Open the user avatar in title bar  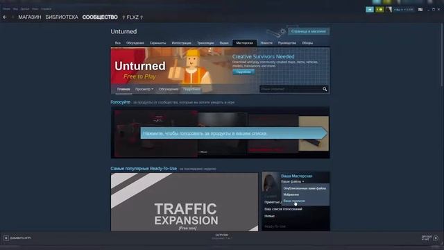[388, 10]
